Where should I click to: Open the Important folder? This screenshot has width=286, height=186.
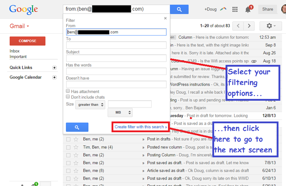18,57
